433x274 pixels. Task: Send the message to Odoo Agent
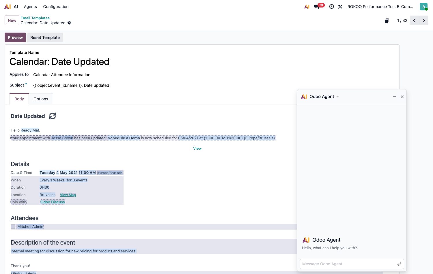[x=399, y=264]
